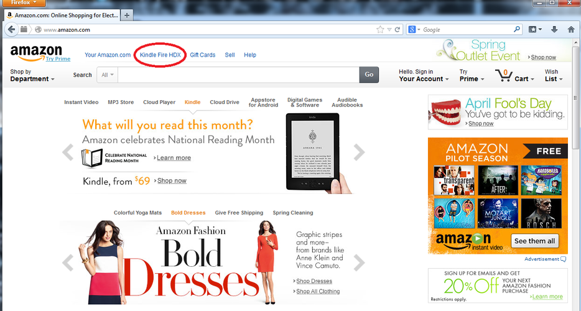Select the Audible Audiobooks tab
This screenshot has height=311, width=581.
pyautogui.click(x=347, y=103)
